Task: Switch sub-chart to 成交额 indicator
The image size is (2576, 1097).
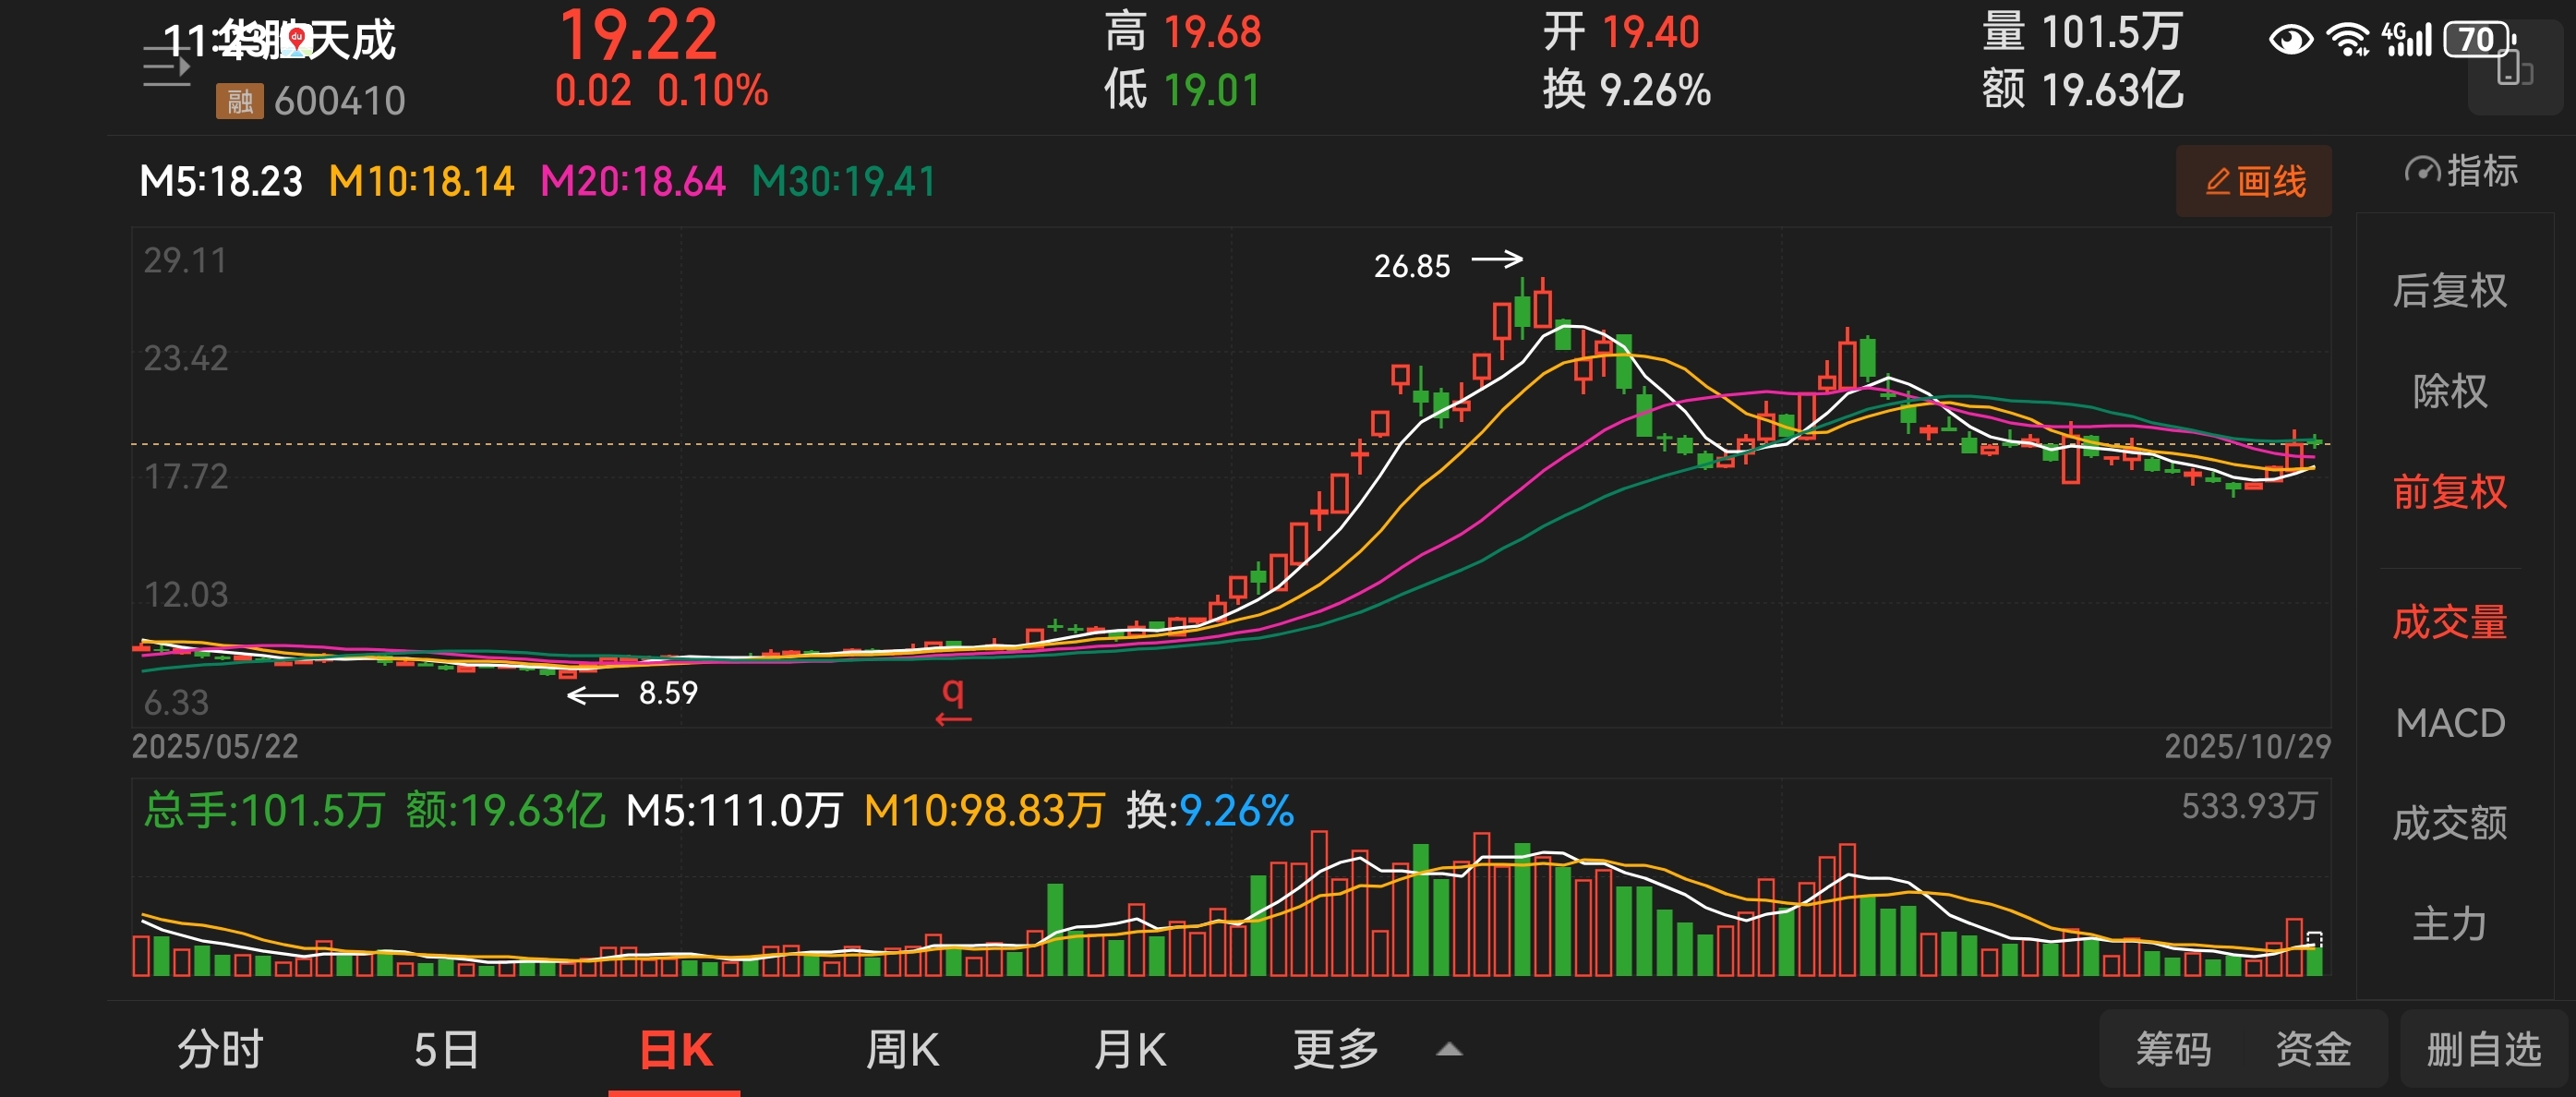Action: click(x=2449, y=823)
